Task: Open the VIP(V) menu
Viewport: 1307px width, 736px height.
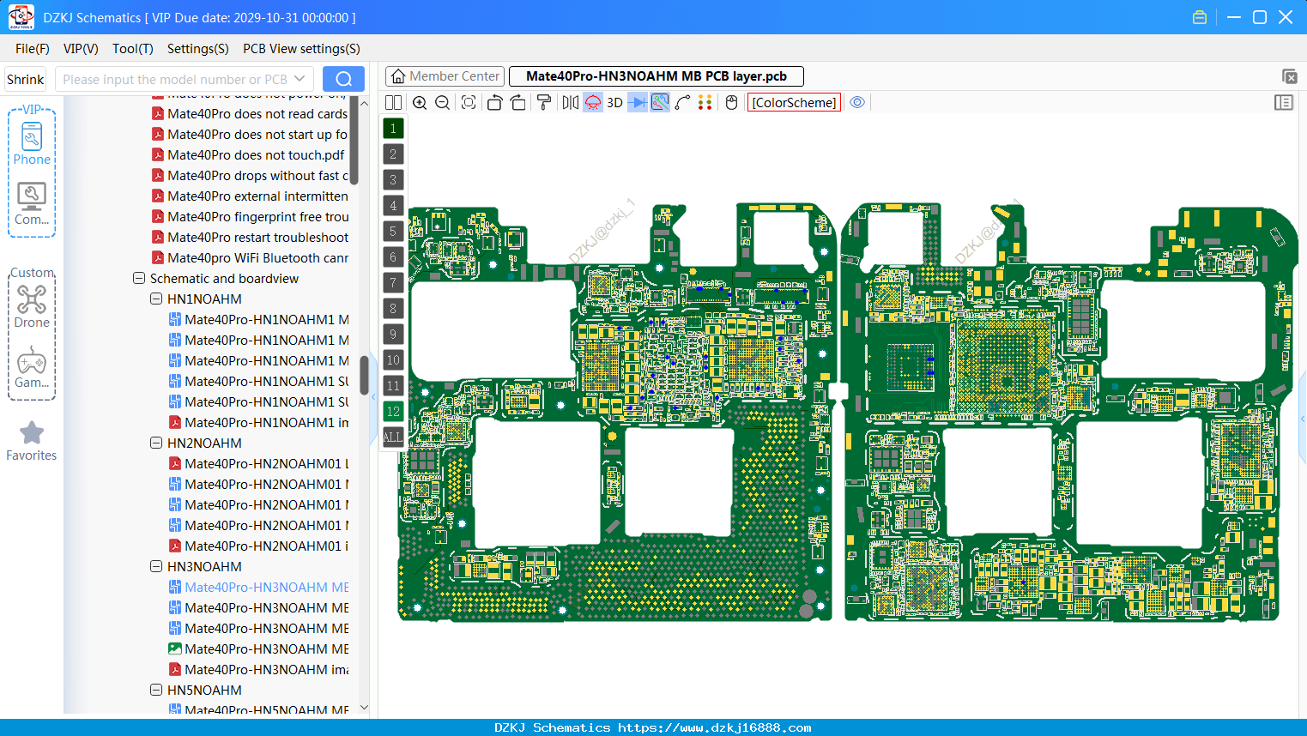Action: tap(81, 49)
